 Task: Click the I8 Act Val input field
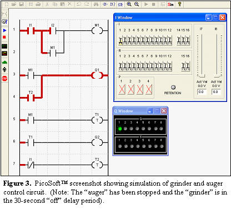pos(216,92)
